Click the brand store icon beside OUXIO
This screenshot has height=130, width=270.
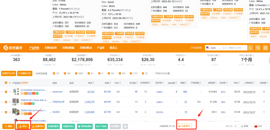[x=50, y=112]
